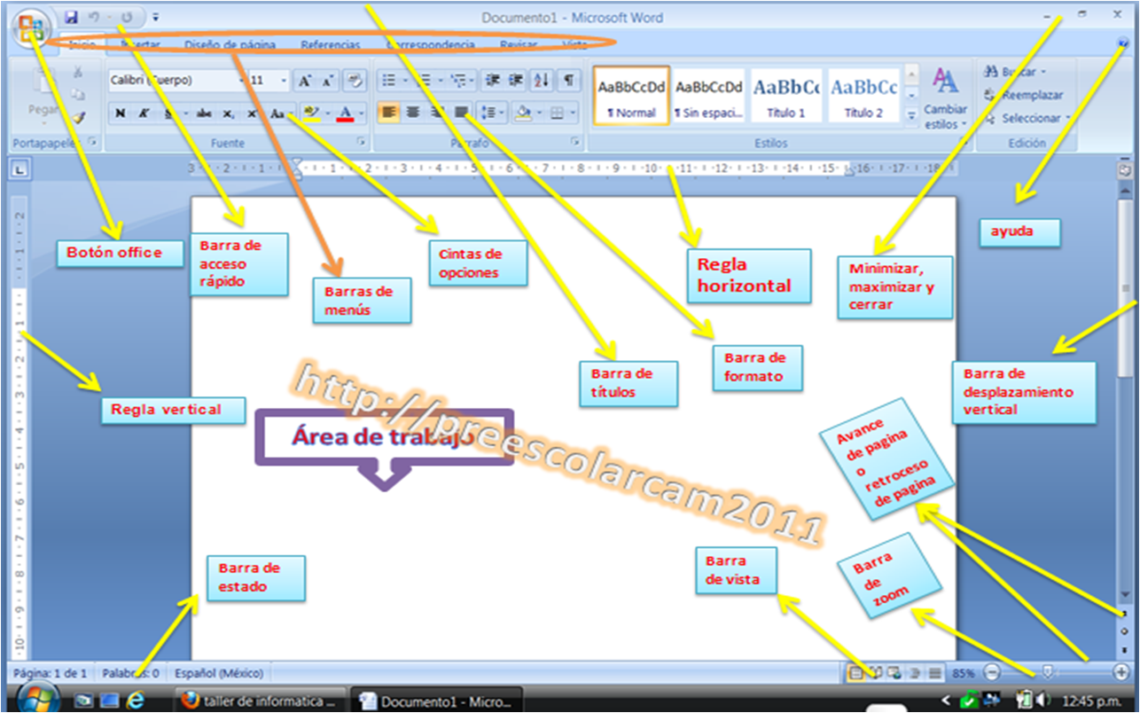
Task: Toggle italic (K) formatting
Action: point(143,113)
